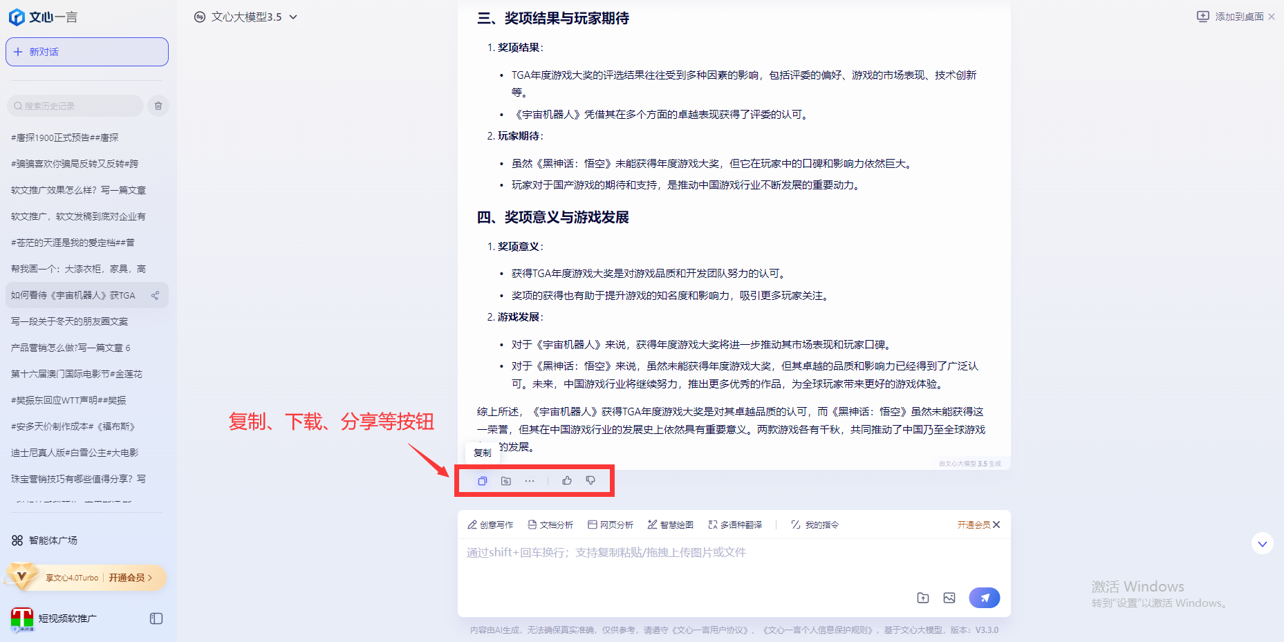Image resolution: width=1284 pixels, height=642 pixels.
Task: Open history item 软文推广，软文发稿到底对企业有
Action: coord(87,216)
